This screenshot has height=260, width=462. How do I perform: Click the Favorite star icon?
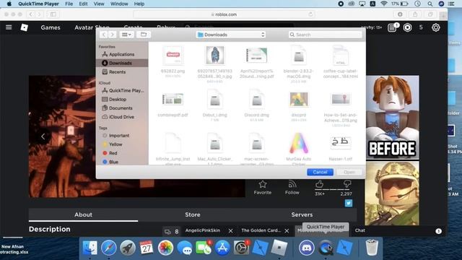263,184
